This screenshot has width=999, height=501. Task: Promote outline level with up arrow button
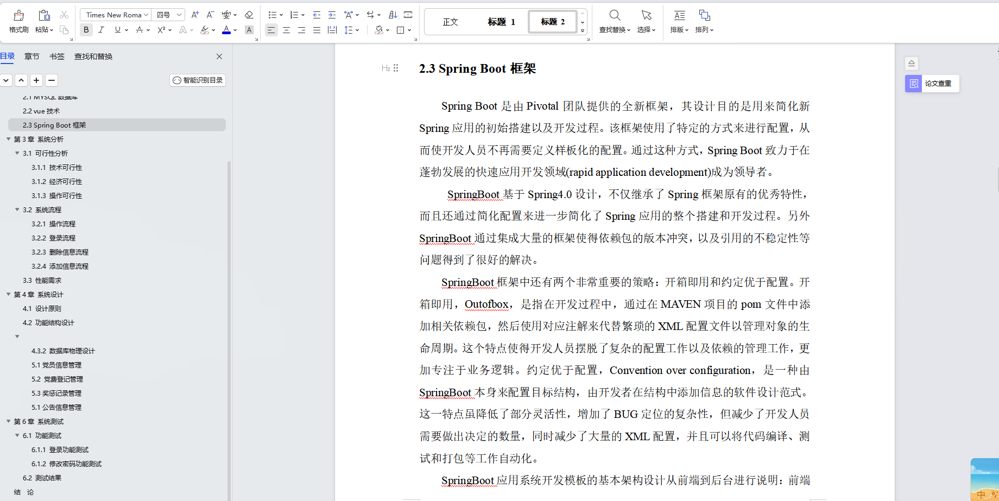click(21, 80)
